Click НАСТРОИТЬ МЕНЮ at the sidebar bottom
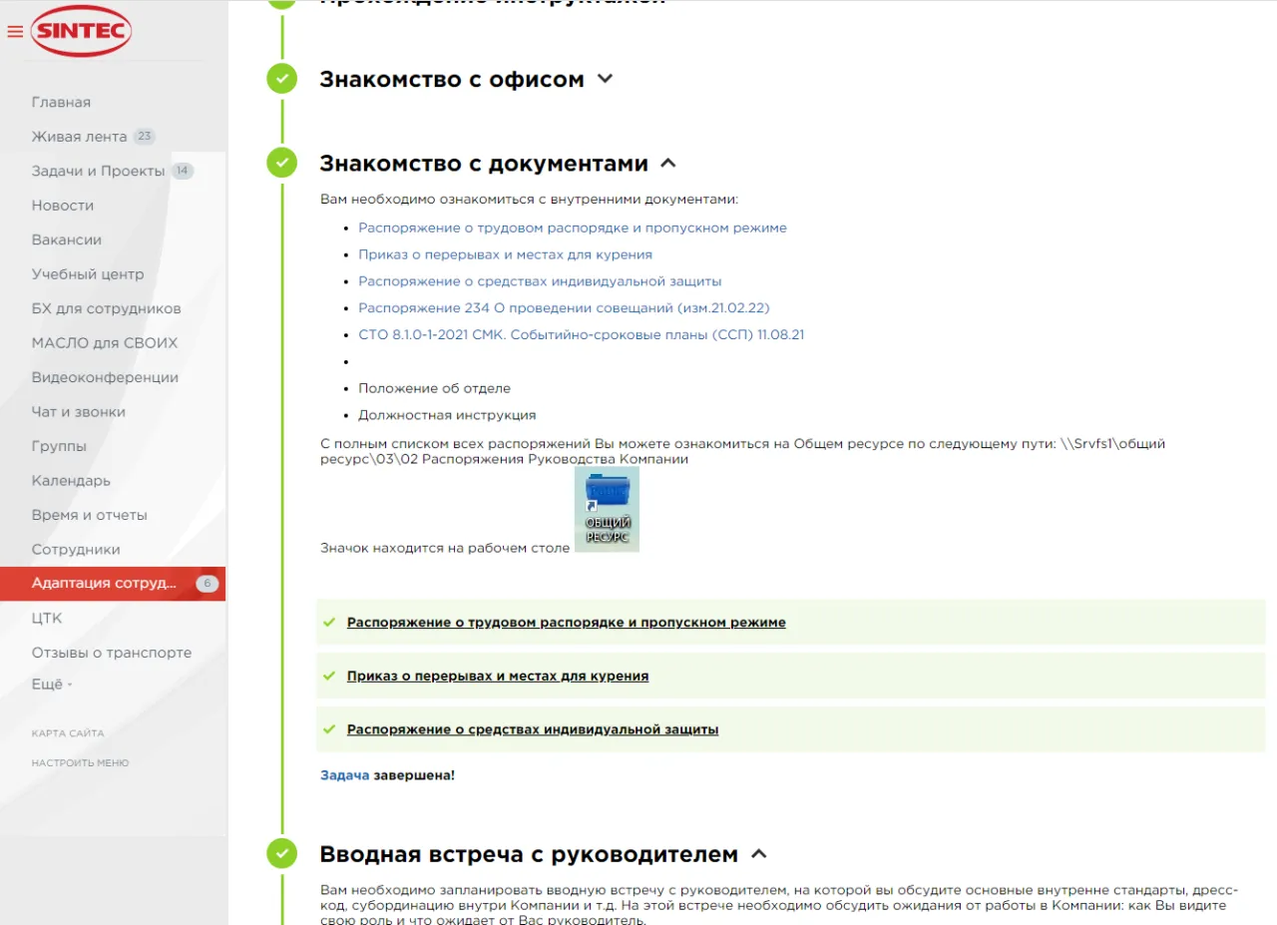Viewport: 1277px width, 925px height. pos(80,763)
